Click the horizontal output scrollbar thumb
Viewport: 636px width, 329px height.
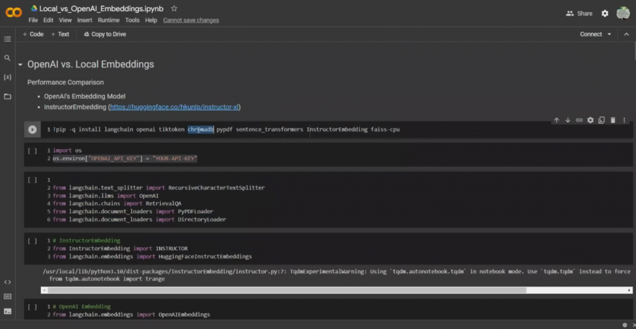(287, 290)
